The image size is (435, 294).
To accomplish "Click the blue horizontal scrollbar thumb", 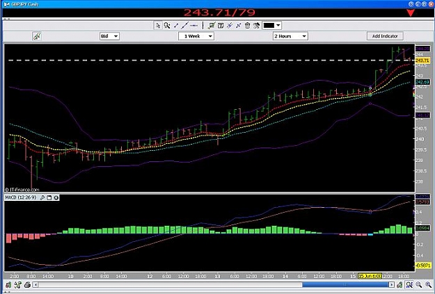I will point(345,284).
